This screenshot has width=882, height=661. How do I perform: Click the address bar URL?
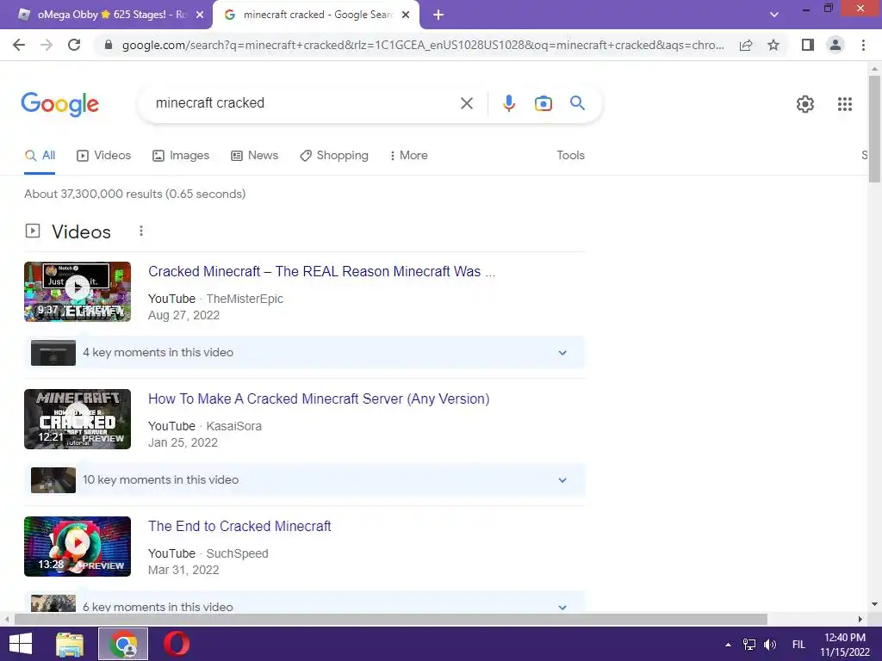423,45
